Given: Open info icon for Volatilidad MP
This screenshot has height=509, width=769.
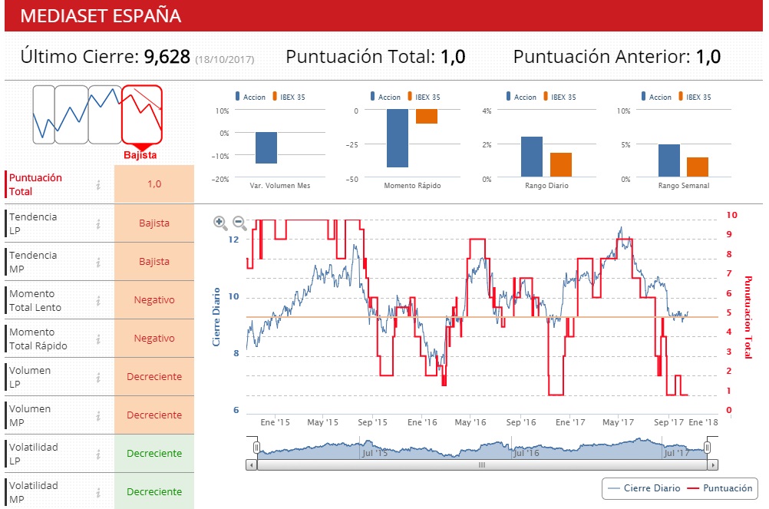Looking at the screenshot, I should (98, 492).
